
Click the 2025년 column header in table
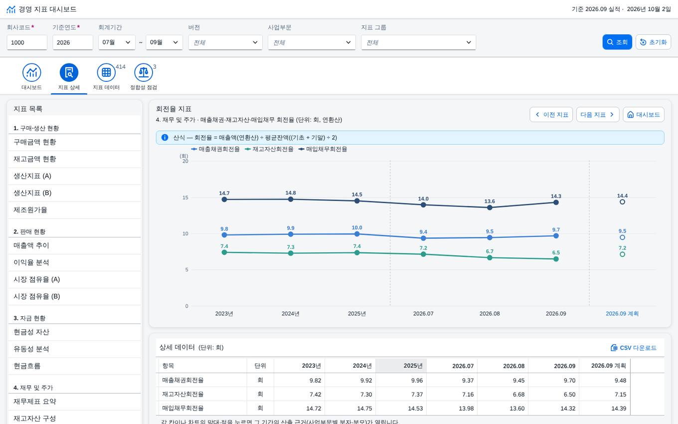(401, 366)
